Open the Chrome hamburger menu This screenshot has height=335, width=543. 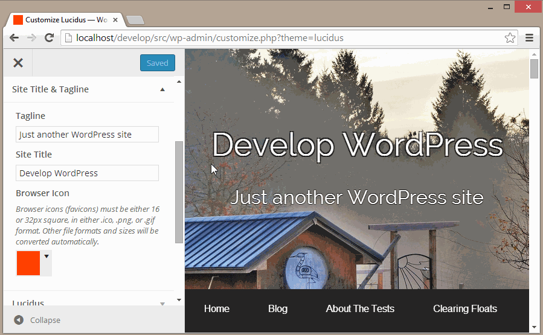[529, 38]
